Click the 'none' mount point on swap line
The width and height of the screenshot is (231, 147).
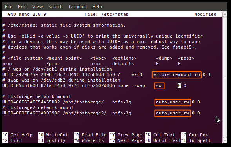click(123, 85)
